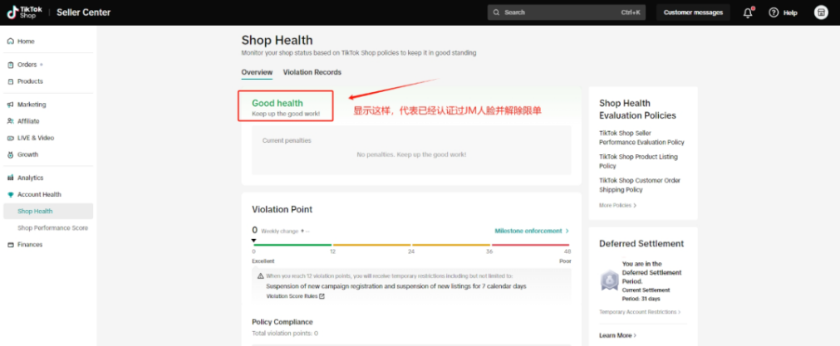Click the Search input field
This screenshot has width=840, height=346.
[555, 12]
